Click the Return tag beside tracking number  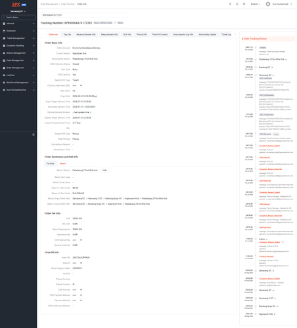120,23
